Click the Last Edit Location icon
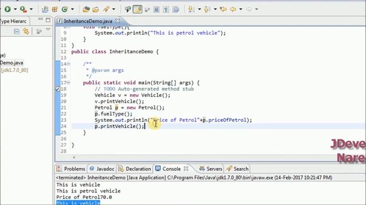Image resolution: width=366 pixels, height=205 pixels. [x=223, y=9]
